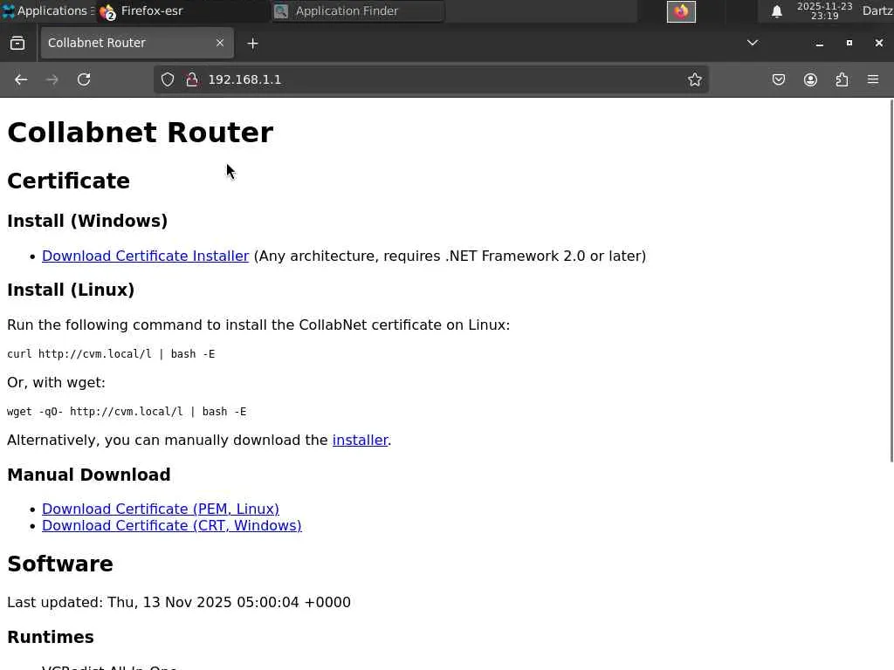Bookmark this page with the star icon
This screenshot has width=894, height=670.
(x=694, y=79)
